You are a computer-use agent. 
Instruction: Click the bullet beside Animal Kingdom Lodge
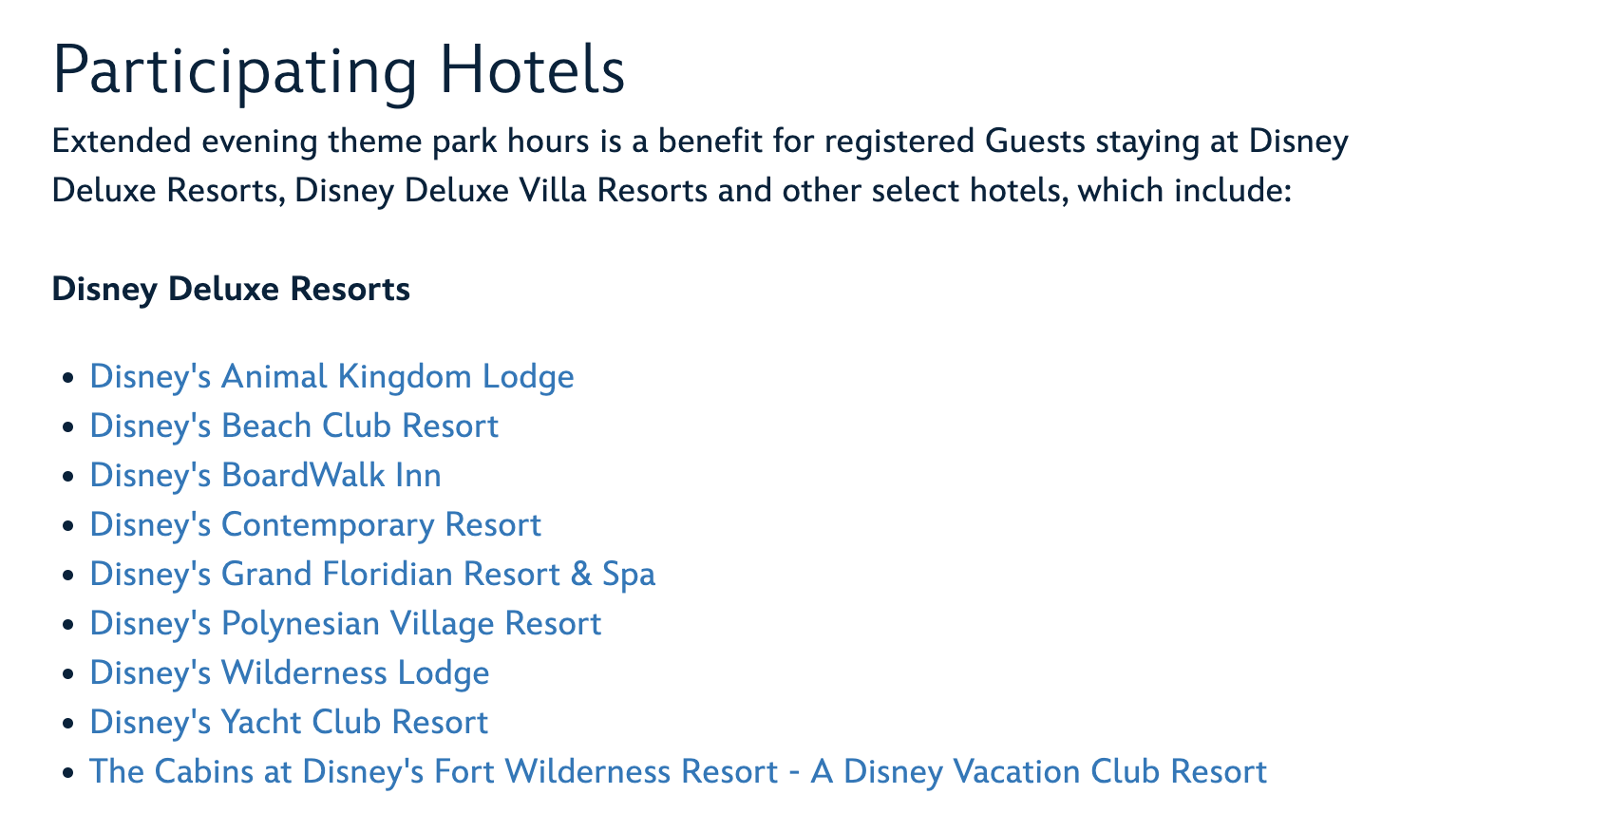(66, 378)
